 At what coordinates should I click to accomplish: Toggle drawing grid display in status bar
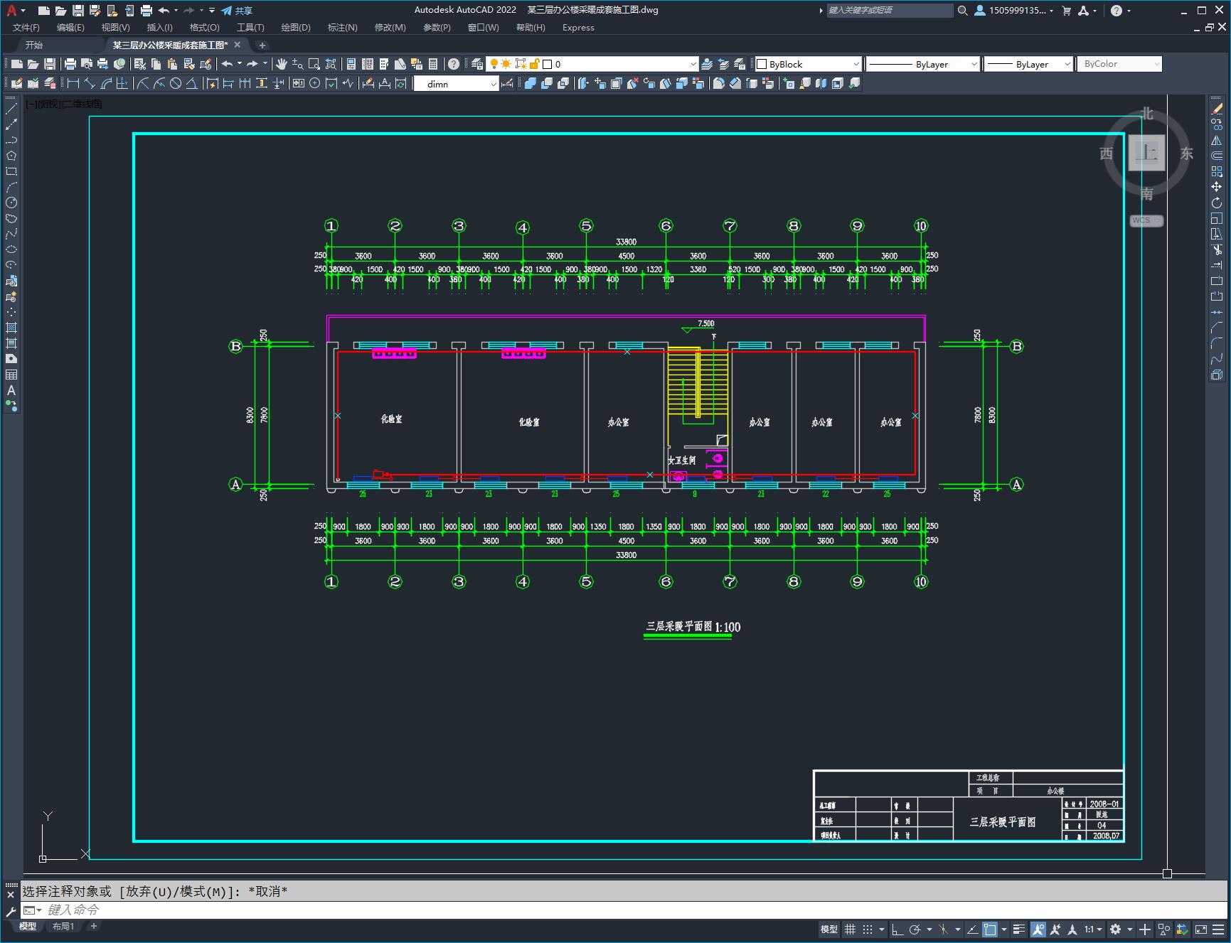pyautogui.click(x=850, y=929)
